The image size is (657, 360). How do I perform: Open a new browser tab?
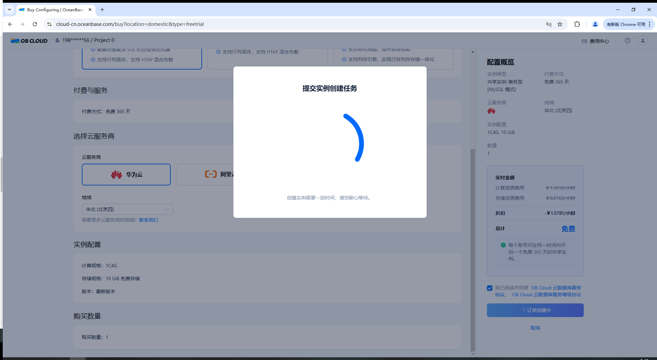tap(102, 10)
